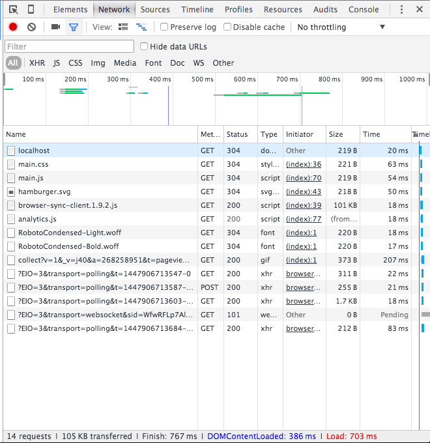The image size is (430, 443).
Task: Stop recording with the red record button
Action: click(13, 27)
